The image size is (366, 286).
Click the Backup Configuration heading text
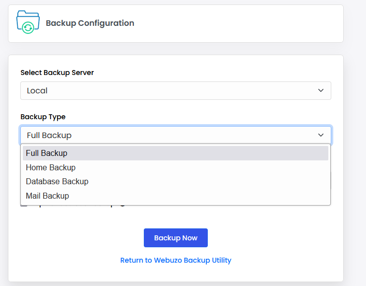pyautogui.click(x=90, y=23)
